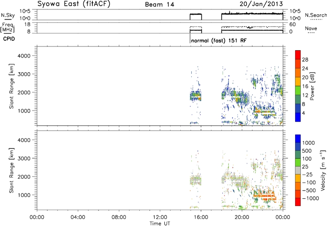
Task: Click the '16' tick on the power colorbar
Action: coord(305,86)
